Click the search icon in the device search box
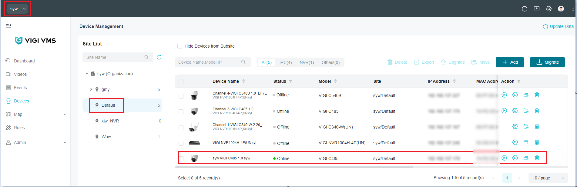 pos(243,62)
